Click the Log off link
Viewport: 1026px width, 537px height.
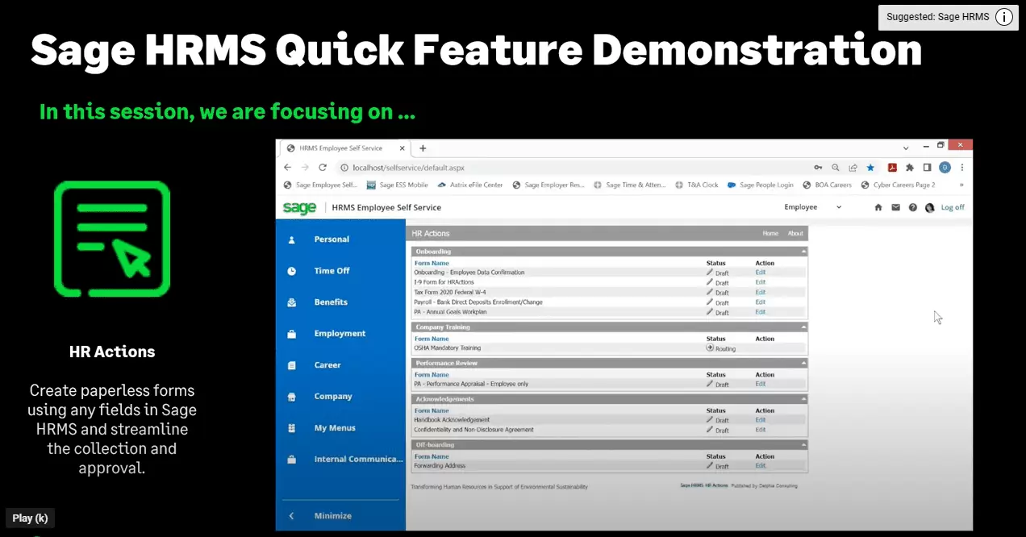pos(953,207)
